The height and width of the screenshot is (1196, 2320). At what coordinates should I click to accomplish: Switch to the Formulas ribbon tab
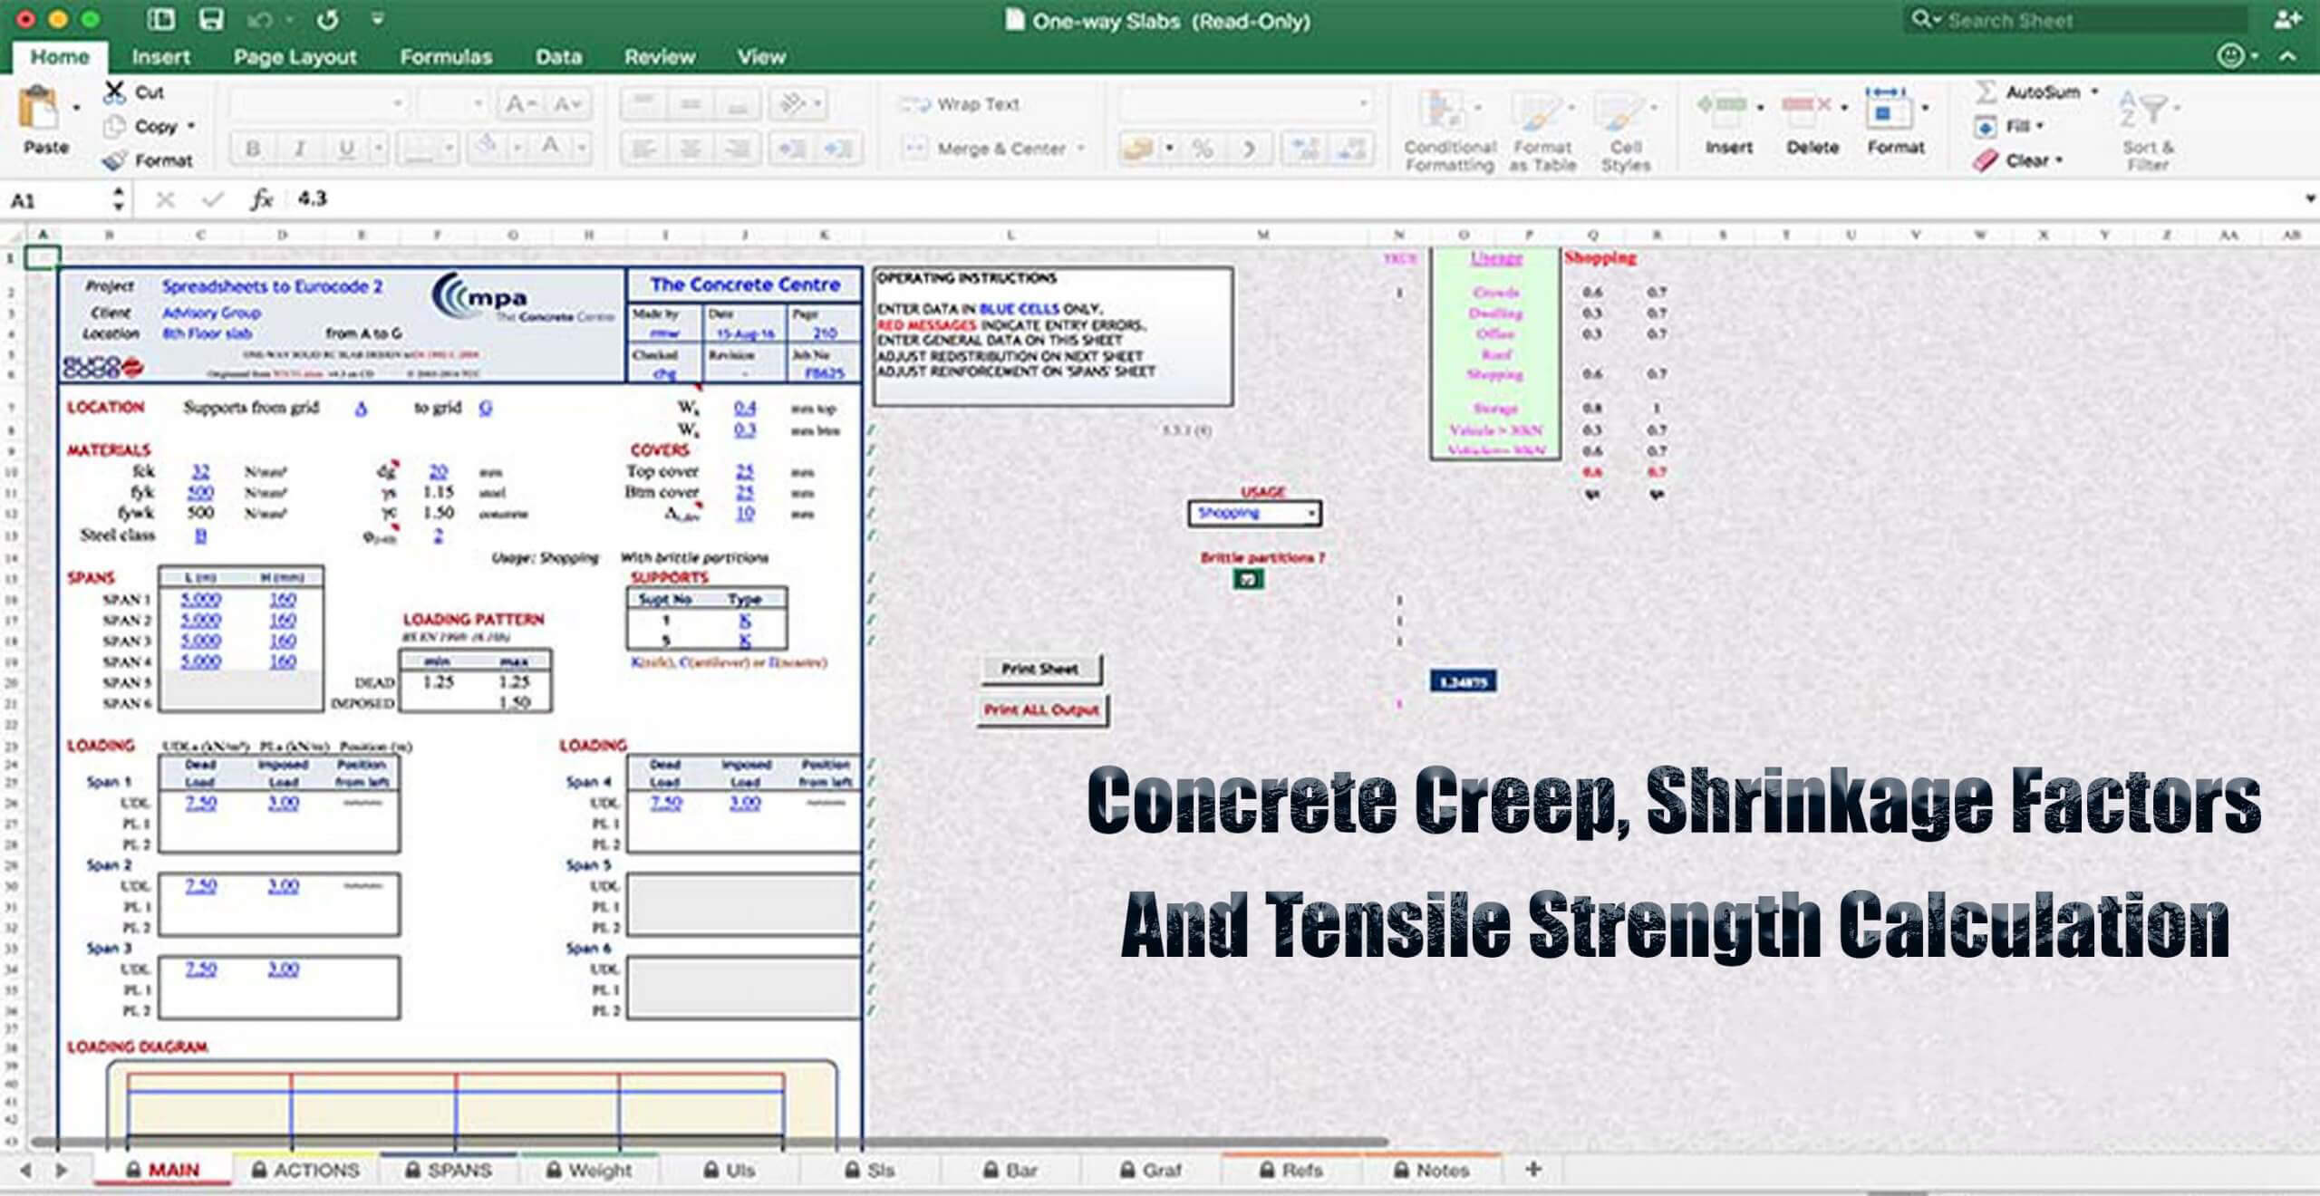pyautogui.click(x=446, y=57)
